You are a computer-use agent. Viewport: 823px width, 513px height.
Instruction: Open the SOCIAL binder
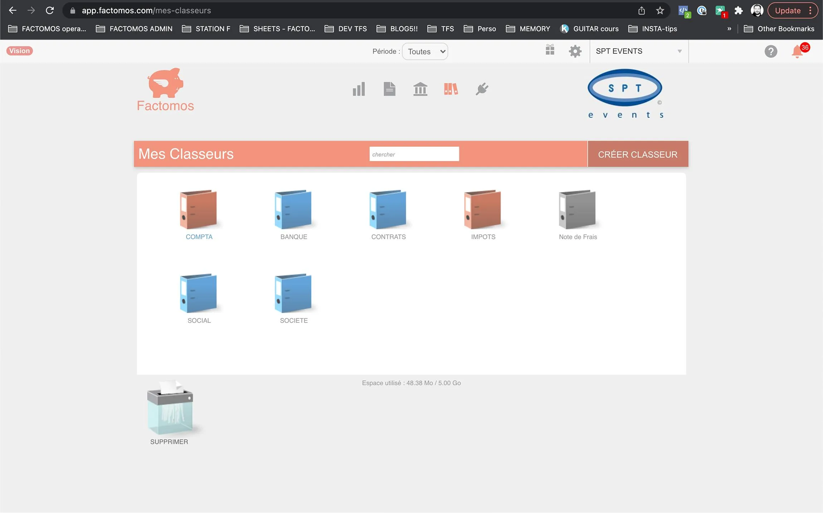[x=198, y=293]
